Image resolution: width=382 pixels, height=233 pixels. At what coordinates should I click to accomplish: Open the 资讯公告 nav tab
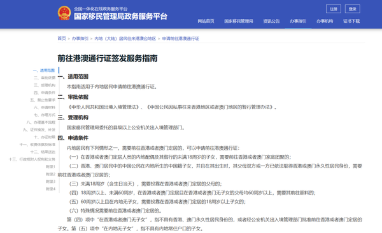pos(271,21)
